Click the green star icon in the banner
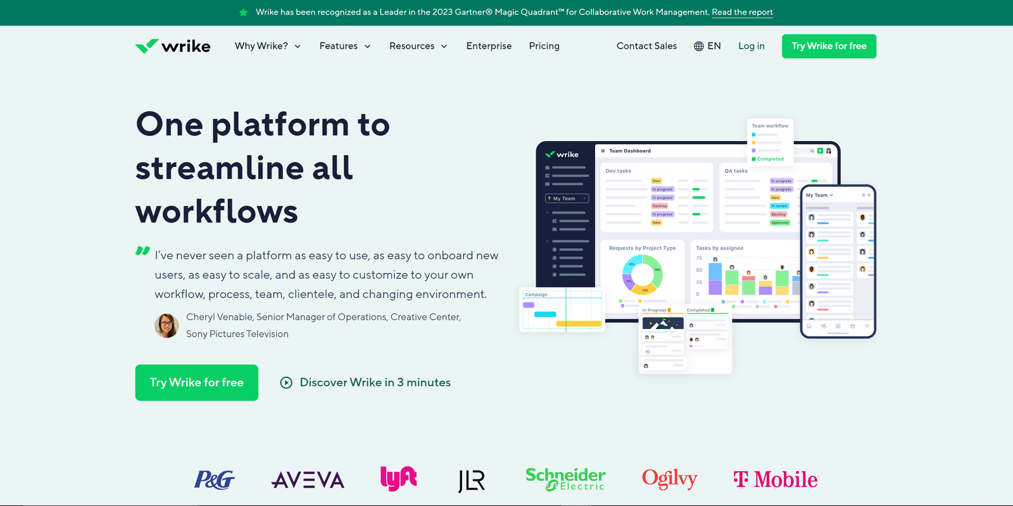 point(244,12)
